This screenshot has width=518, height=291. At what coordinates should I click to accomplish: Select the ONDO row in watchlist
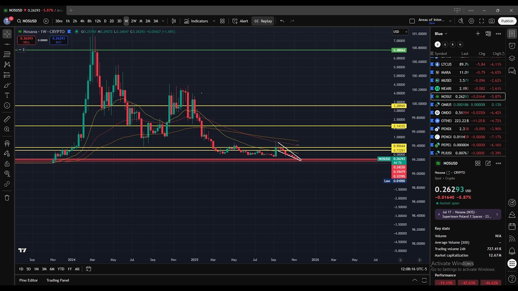(x=468, y=113)
